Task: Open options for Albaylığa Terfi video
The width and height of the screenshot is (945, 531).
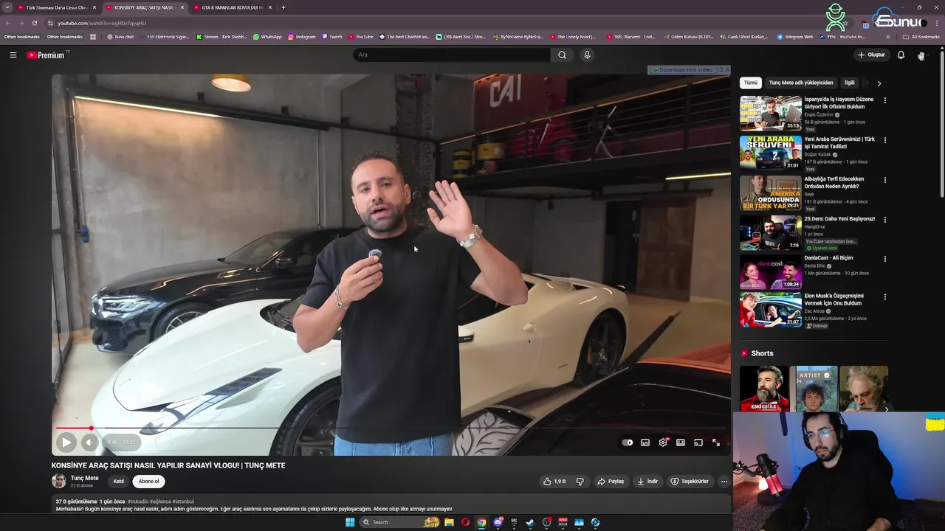Action: point(885,180)
